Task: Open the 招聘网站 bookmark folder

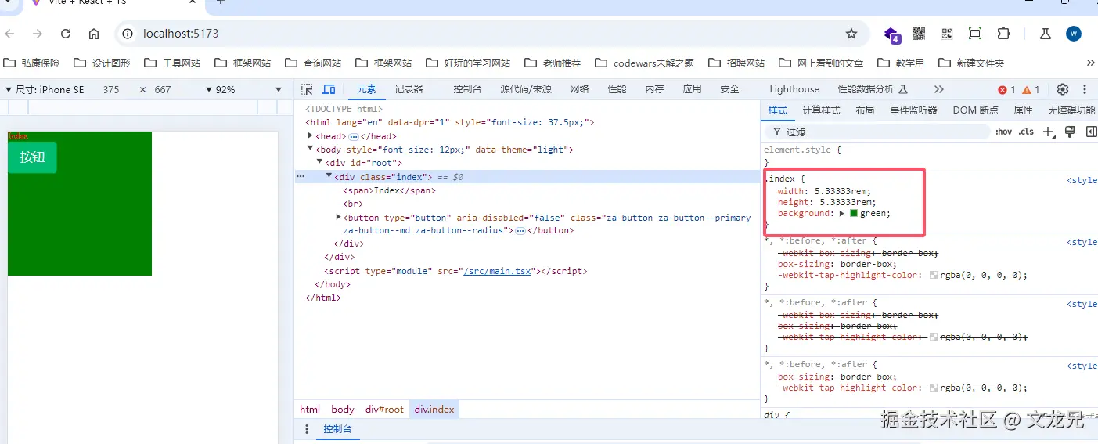Action: tap(736, 63)
